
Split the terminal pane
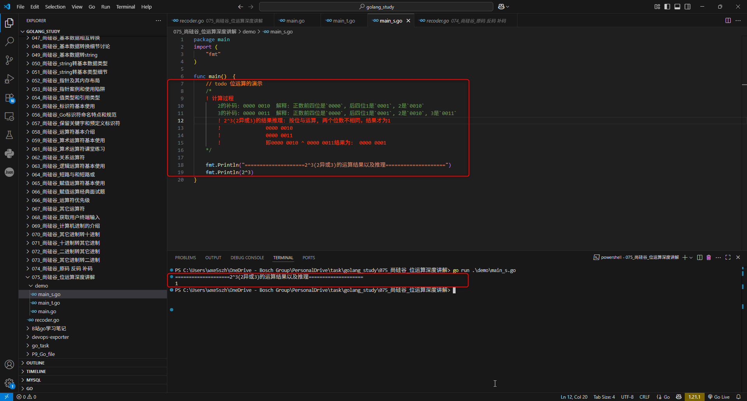tap(700, 257)
